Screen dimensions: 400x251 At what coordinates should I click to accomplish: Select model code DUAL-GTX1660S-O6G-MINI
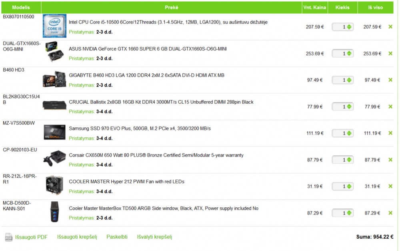[22, 46]
